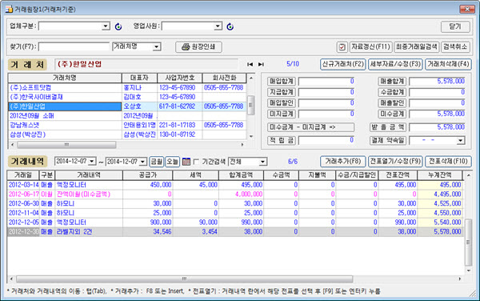Click transaction list vertical scrollbar thumb
480x301 pixels.
click(x=468, y=243)
